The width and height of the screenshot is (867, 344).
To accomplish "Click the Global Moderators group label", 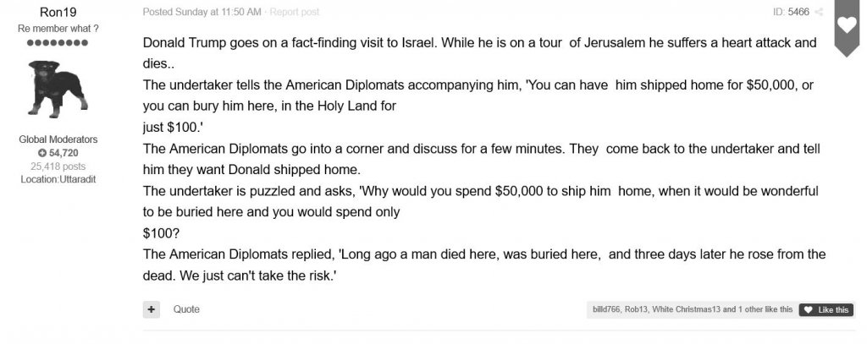I will (58, 139).
